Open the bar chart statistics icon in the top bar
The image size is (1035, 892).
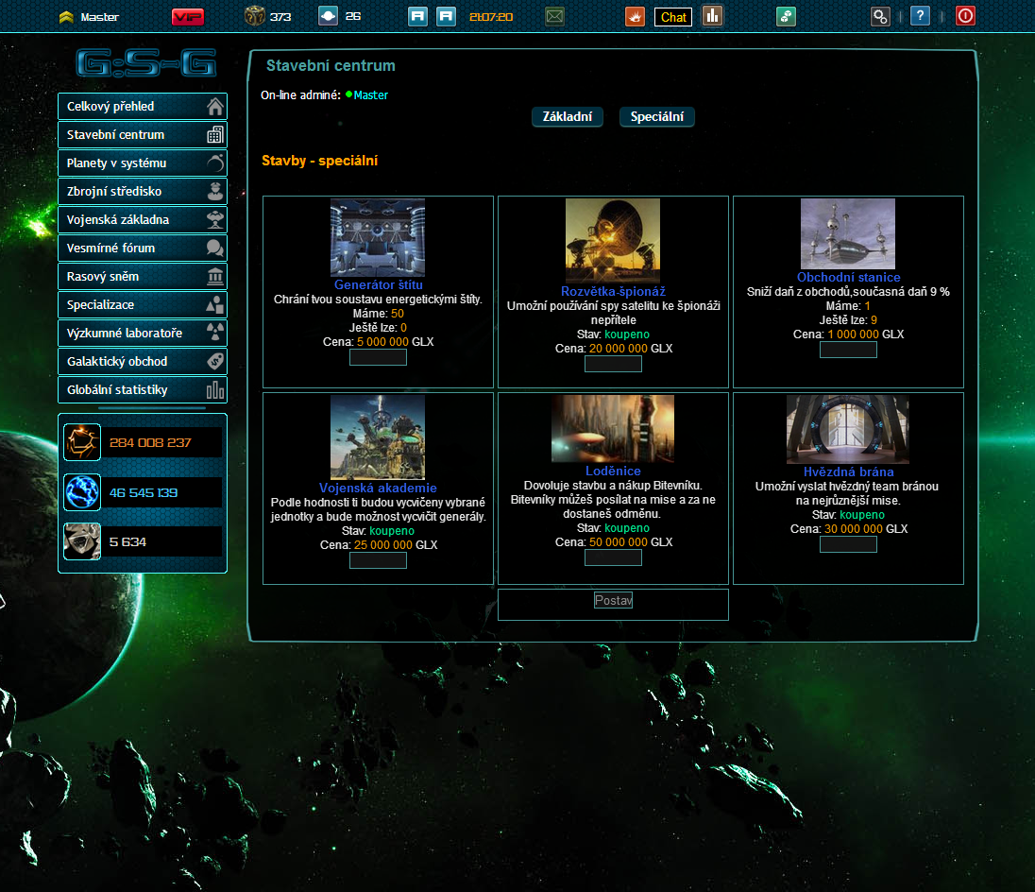point(712,16)
